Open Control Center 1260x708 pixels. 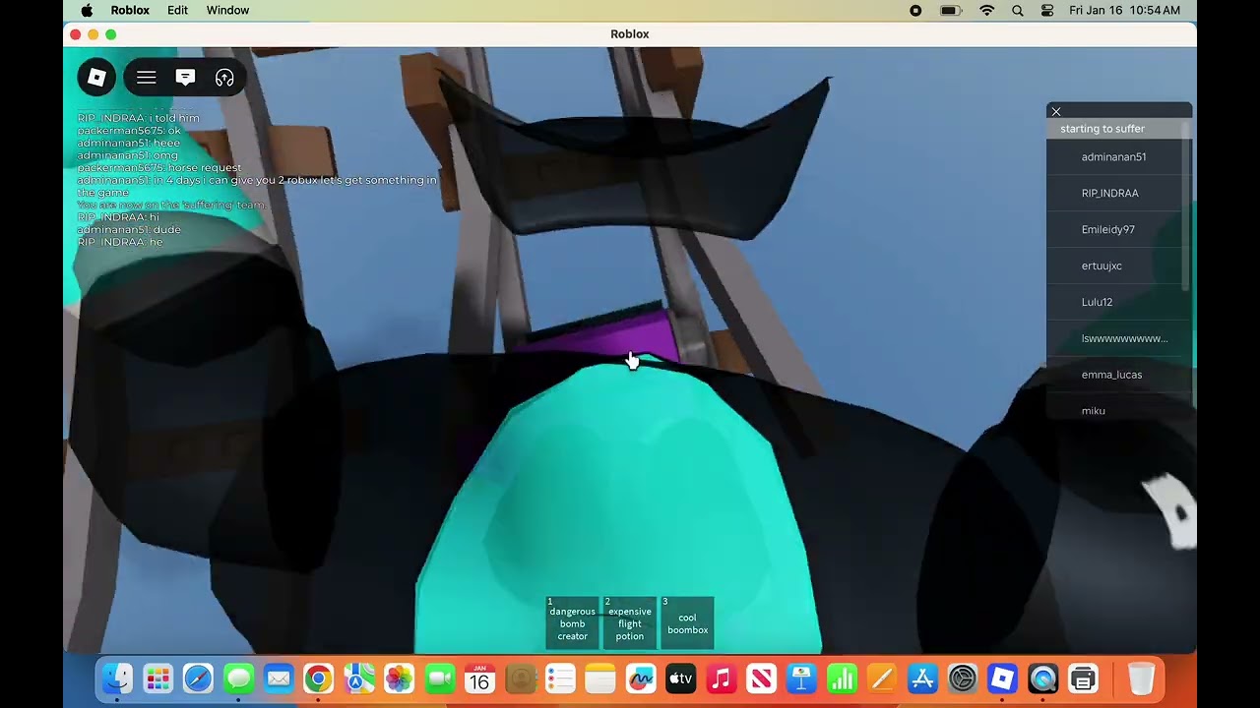[x=1047, y=11]
